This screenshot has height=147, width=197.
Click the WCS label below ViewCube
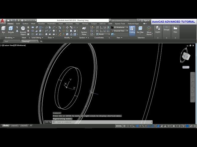pyautogui.click(x=186, y=67)
